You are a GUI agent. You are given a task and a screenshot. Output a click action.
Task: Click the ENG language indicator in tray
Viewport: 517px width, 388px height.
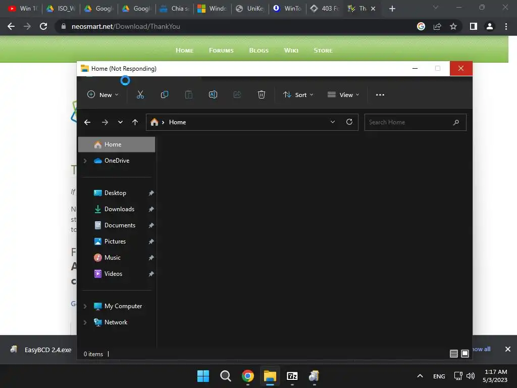(439, 376)
